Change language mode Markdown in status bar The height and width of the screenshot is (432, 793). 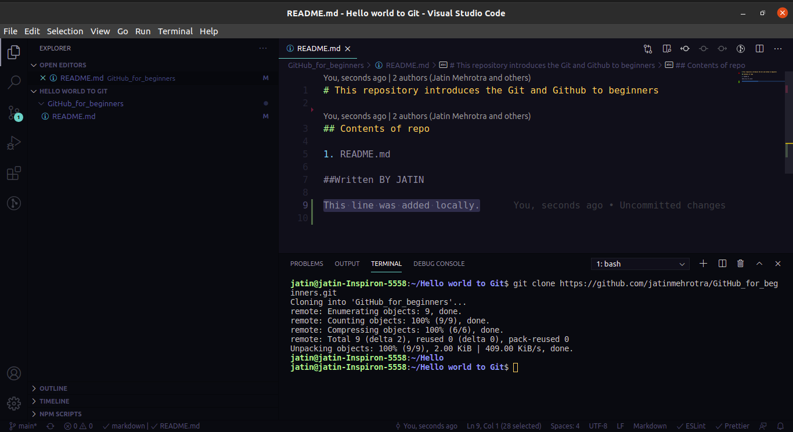pyautogui.click(x=650, y=426)
